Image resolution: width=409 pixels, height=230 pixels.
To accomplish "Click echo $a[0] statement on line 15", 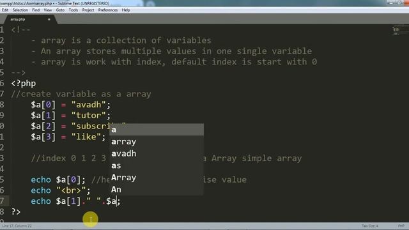I will [x=58, y=180].
